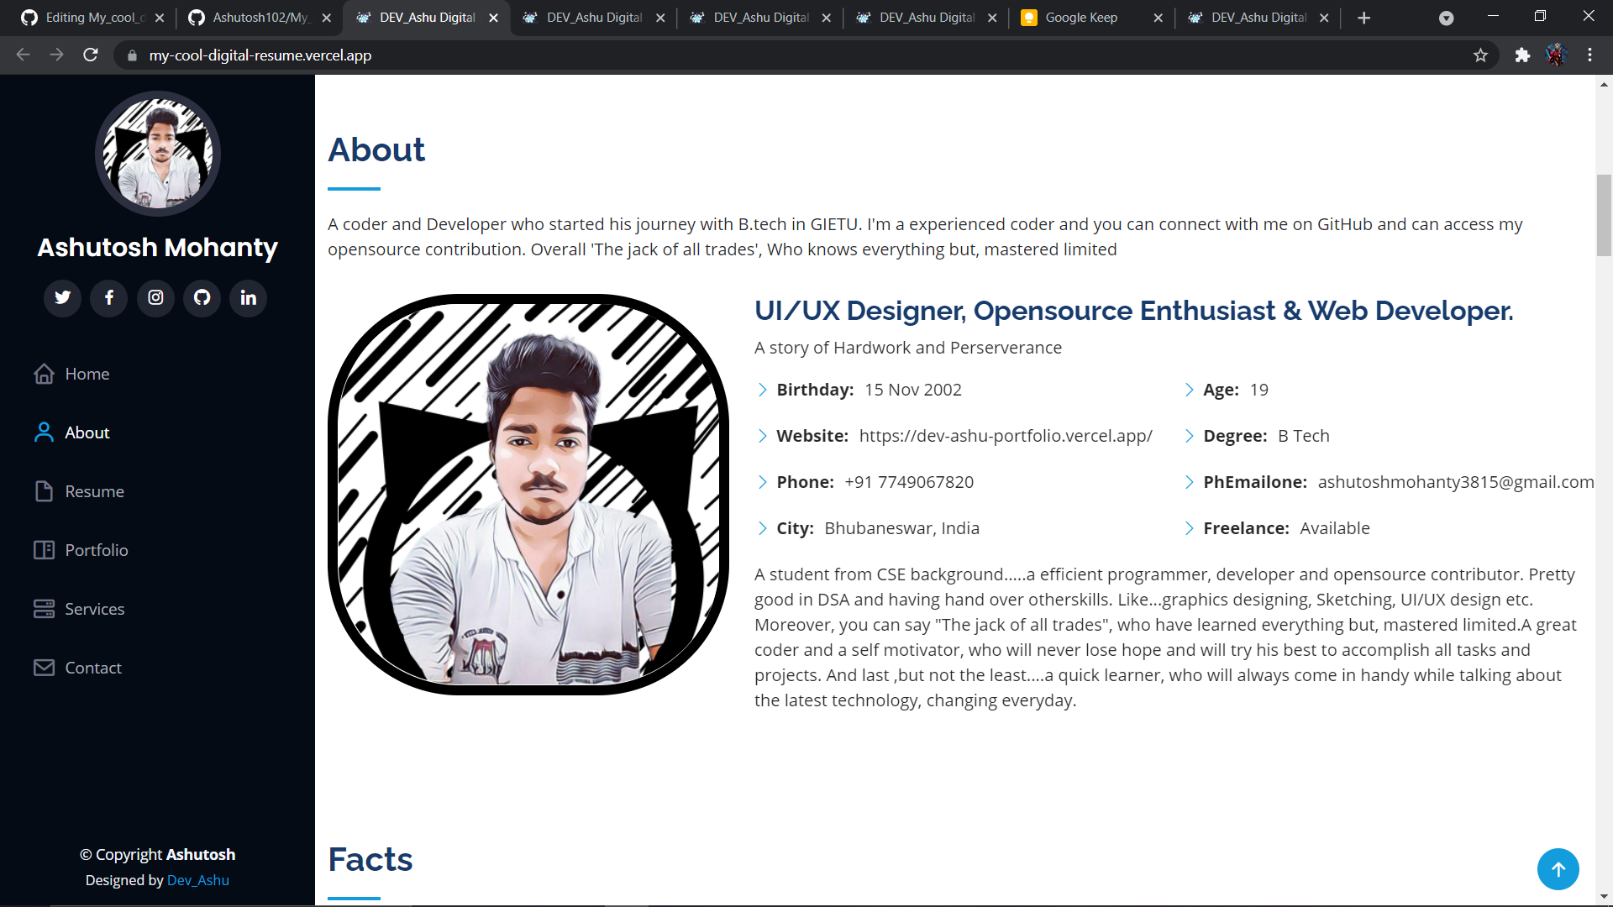Expand the Birthday field chevron

tap(763, 390)
